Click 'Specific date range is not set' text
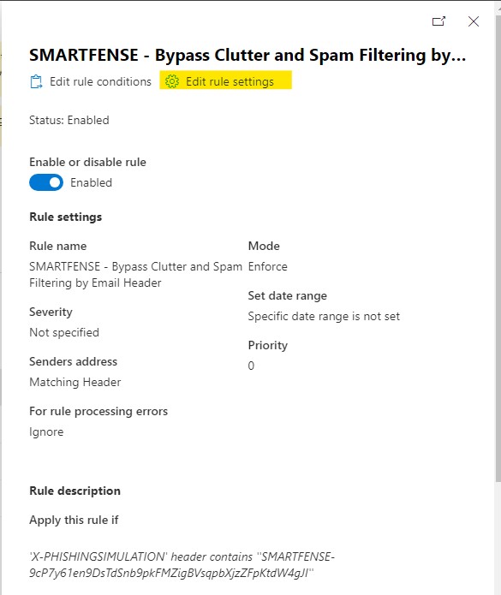The height and width of the screenshot is (595, 501). tap(324, 316)
